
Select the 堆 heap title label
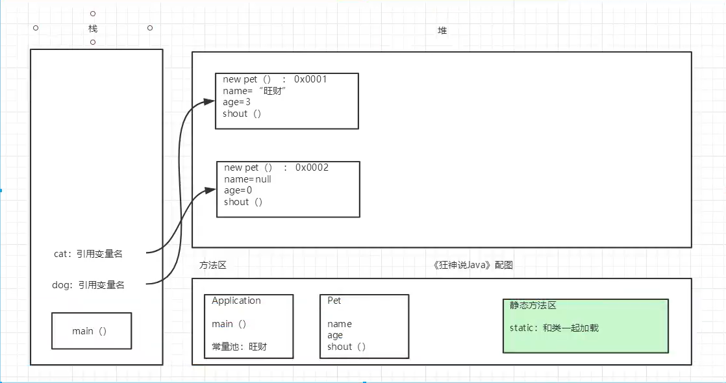(442, 31)
